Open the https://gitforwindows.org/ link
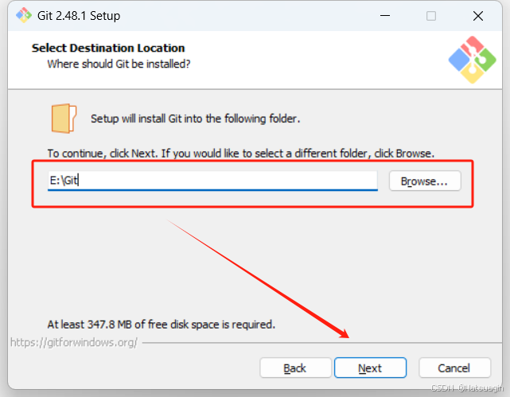 [x=74, y=342]
